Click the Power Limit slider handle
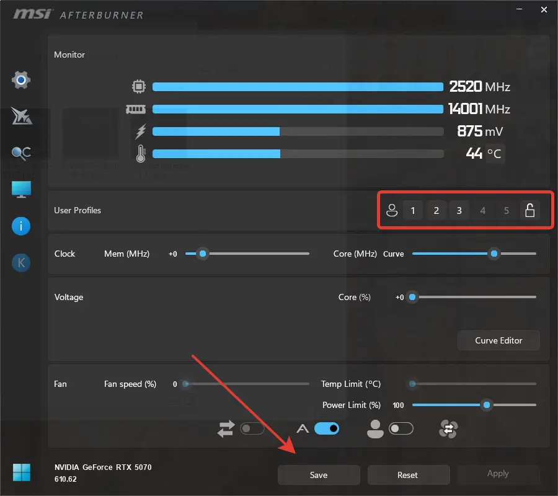This screenshot has height=496, width=558. click(x=487, y=405)
